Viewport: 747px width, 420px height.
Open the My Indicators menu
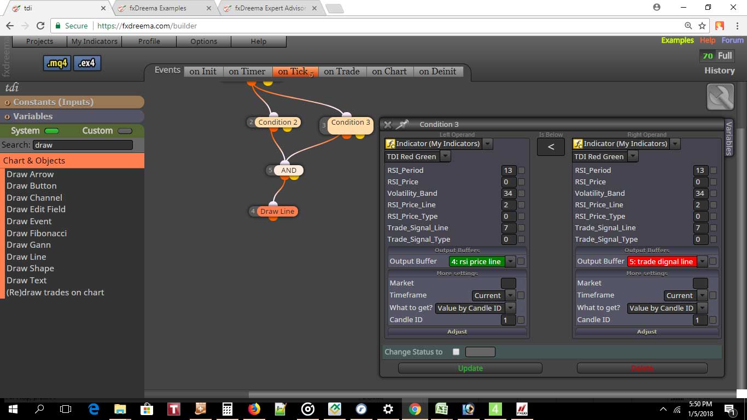click(x=95, y=42)
